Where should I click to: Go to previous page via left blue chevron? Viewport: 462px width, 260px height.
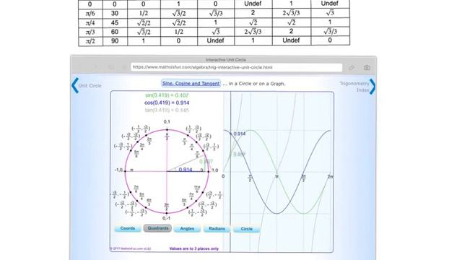pos(75,85)
